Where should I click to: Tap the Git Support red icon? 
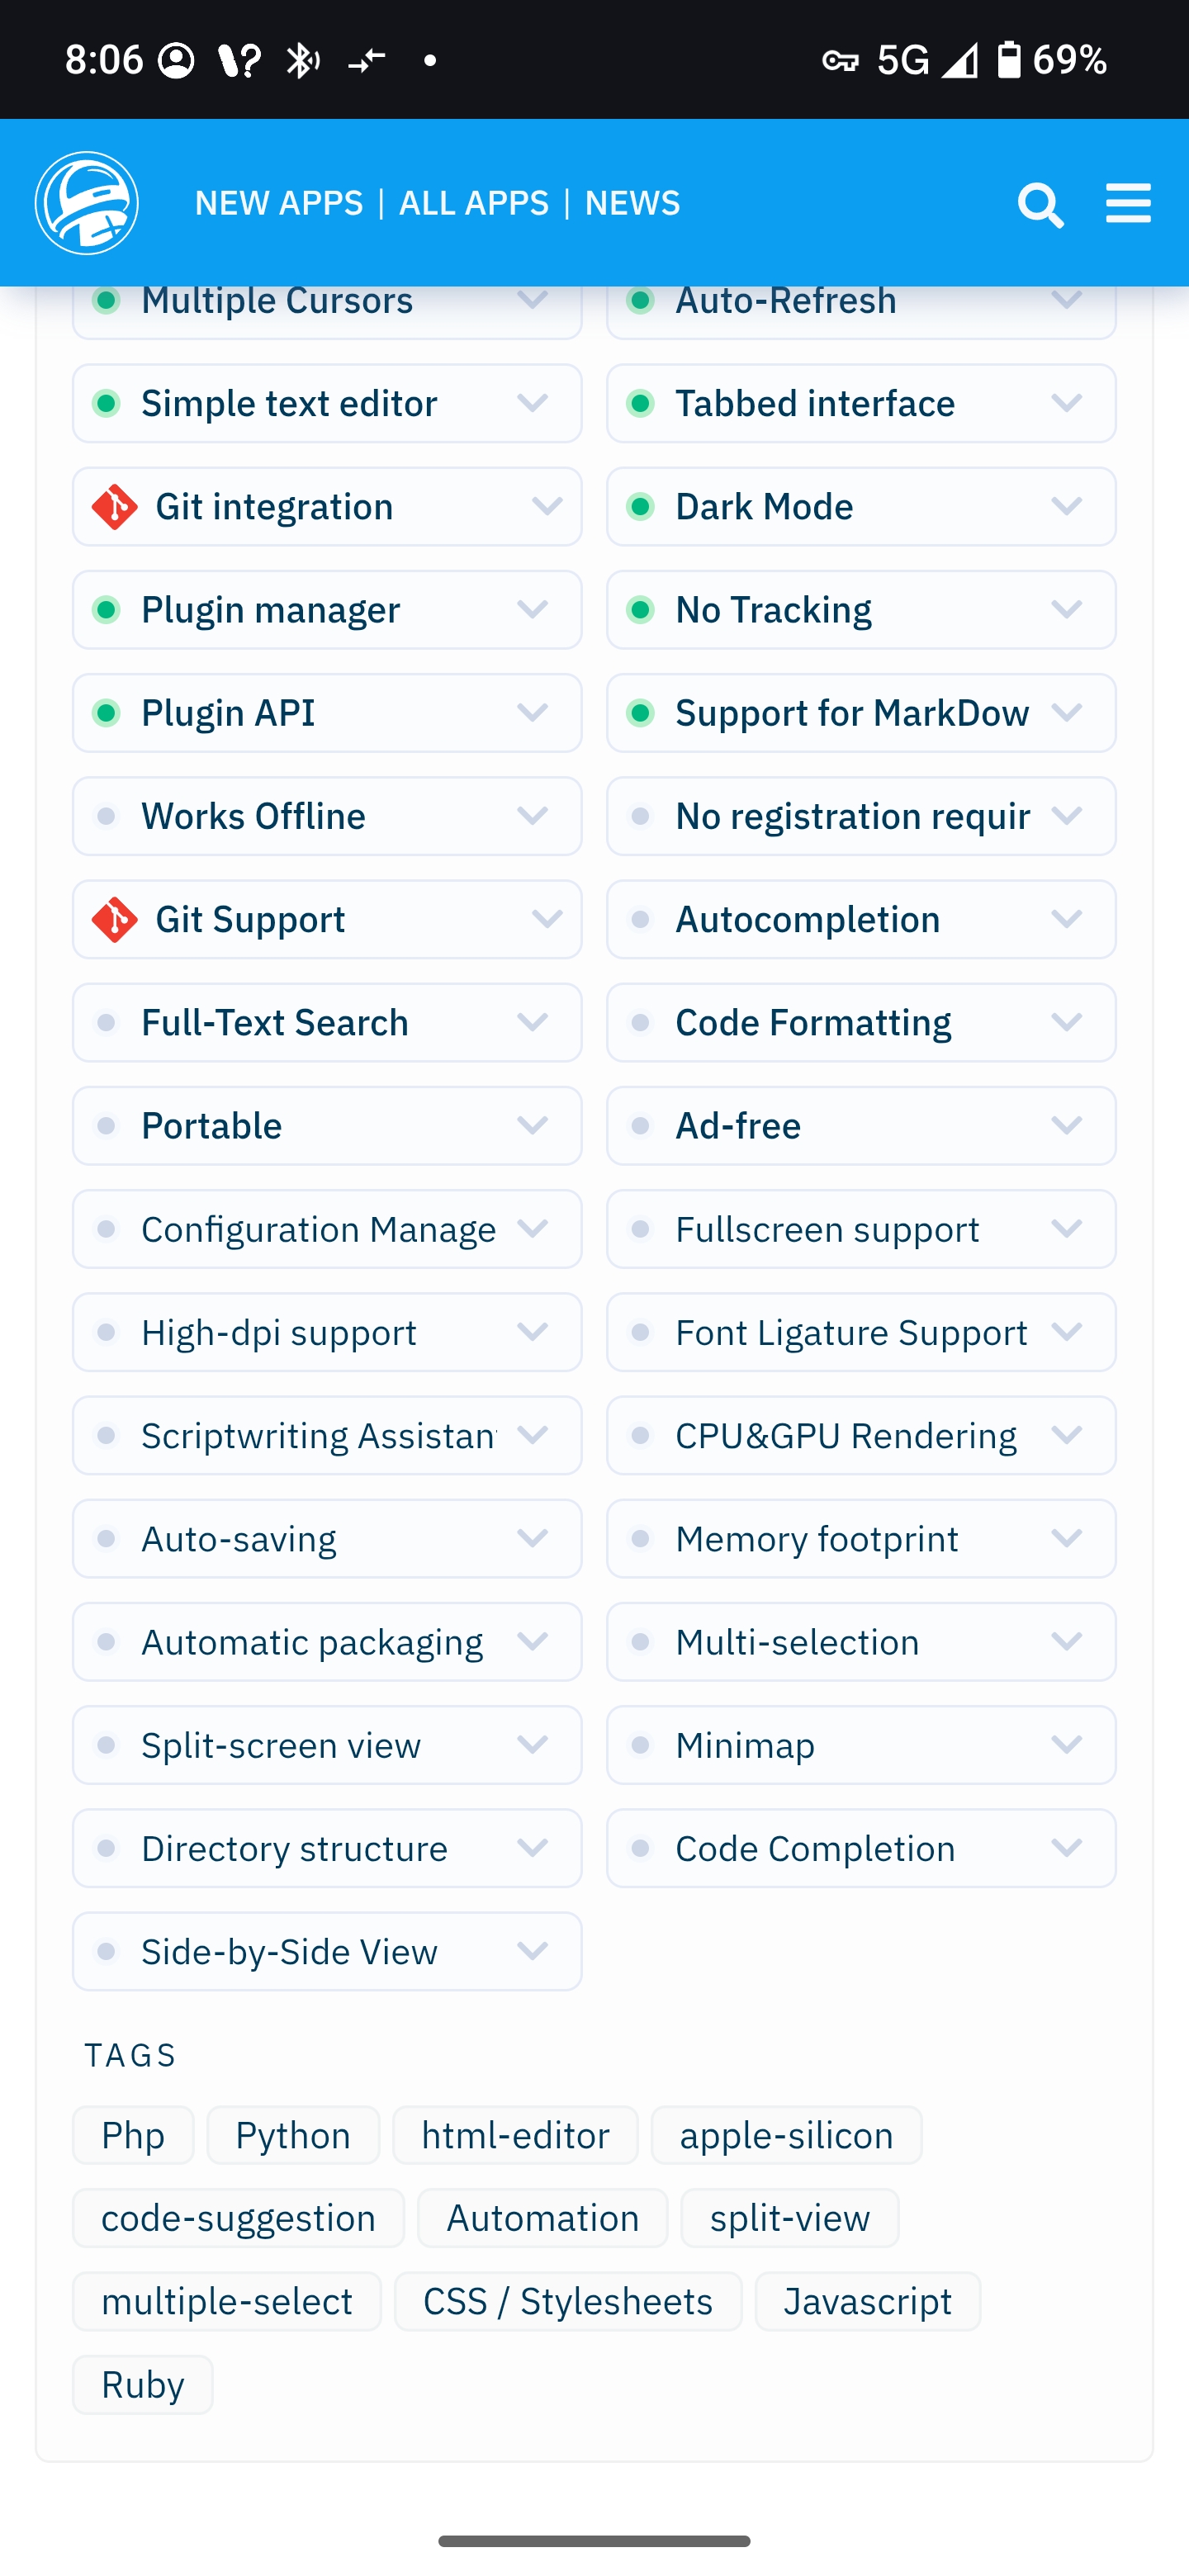pos(115,920)
